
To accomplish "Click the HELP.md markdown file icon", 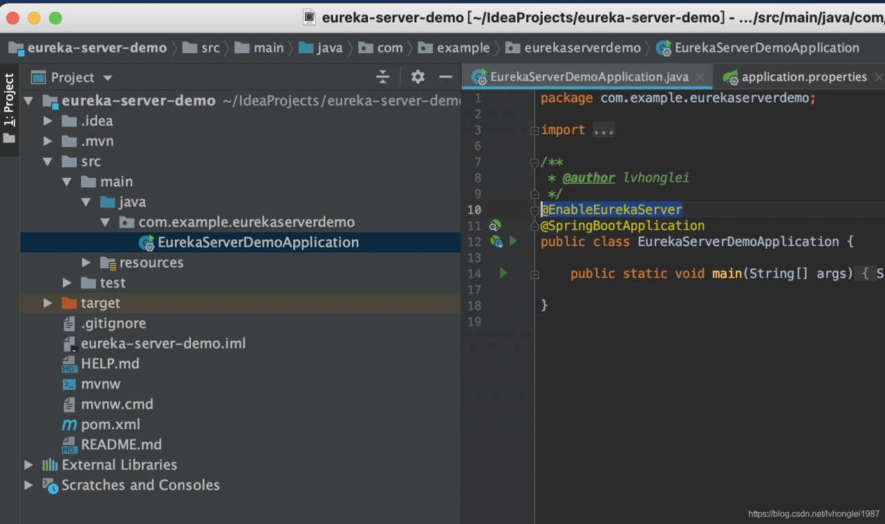I will pos(68,364).
